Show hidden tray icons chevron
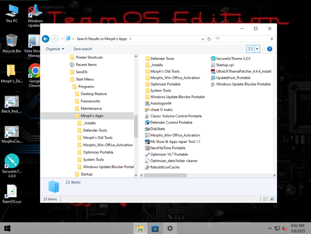311x234 pixels. point(270,228)
